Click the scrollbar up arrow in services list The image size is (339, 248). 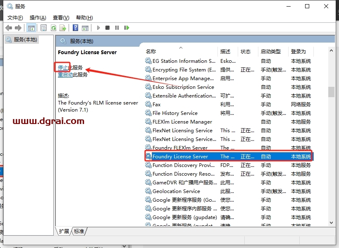pos(331,50)
